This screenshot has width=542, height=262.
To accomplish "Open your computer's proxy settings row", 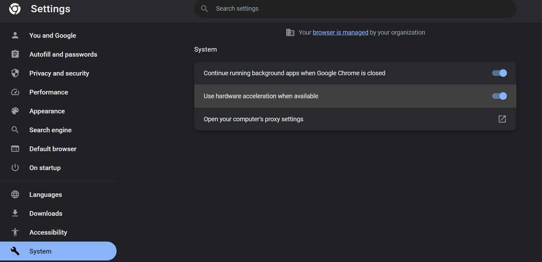I will click(x=253, y=119).
